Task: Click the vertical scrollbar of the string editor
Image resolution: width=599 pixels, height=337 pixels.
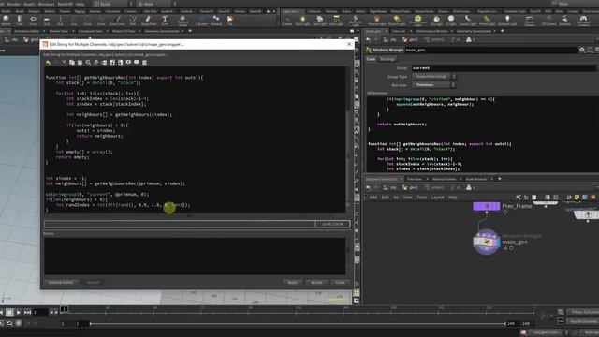Action: click(x=347, y=139)
